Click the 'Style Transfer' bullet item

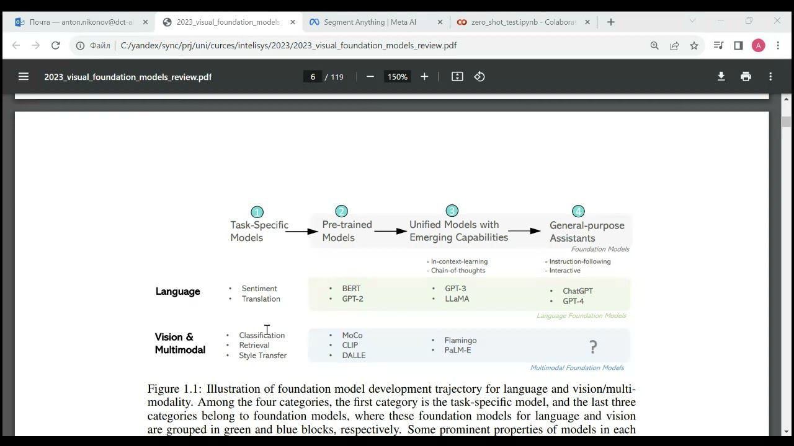[262, 356]
